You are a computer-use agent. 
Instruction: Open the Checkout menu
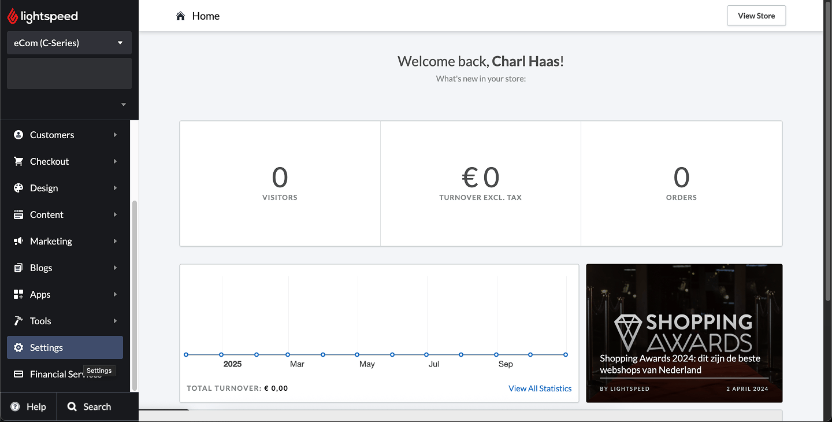click(x=65, y=161)
